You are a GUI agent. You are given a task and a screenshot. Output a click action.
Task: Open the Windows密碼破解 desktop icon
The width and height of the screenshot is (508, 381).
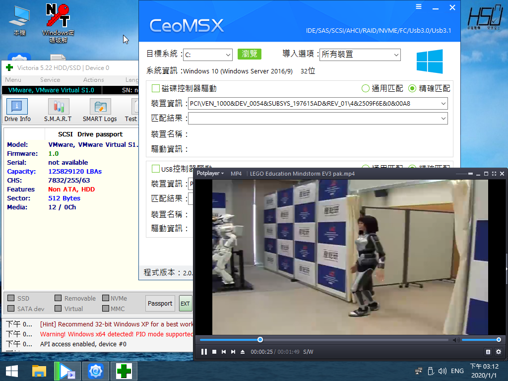58,23
